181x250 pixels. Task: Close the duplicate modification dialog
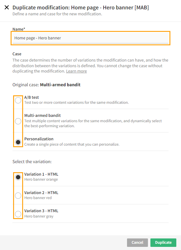[x=7, y=7]
